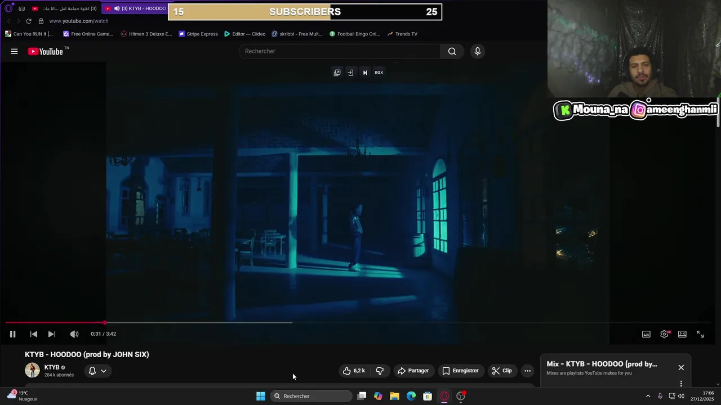Open more actions three-dot menu

(x=527, y=371)
